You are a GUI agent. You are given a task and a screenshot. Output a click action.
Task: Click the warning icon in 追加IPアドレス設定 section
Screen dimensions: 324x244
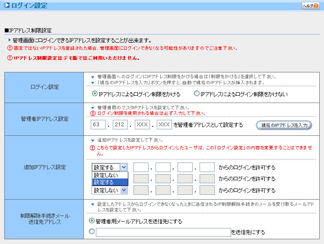[x=92, y=147]
